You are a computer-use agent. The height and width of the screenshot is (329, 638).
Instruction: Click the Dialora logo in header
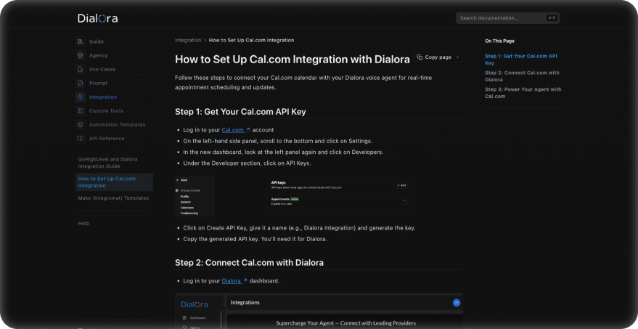[98, 18]
